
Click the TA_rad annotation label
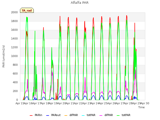coord(27,10)
